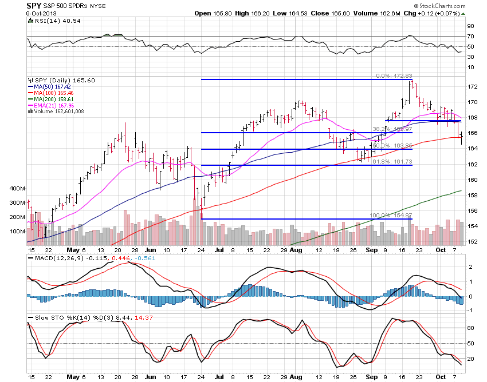Click the Volume histogram legend icon
Image resolution: width=487 pixels, height=382 pixels.
point(30,112)
